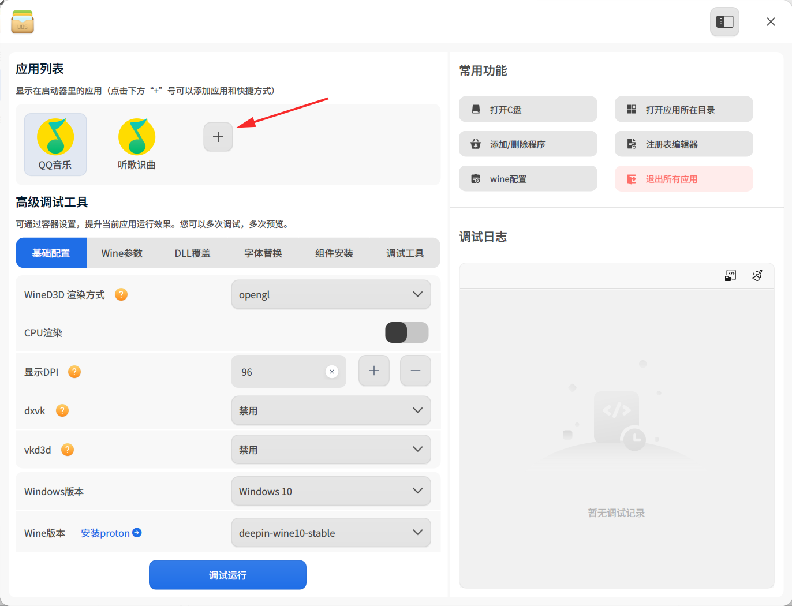
Task: Save the debug log to file
Action: pyautogui.click(x=730, y=275)
